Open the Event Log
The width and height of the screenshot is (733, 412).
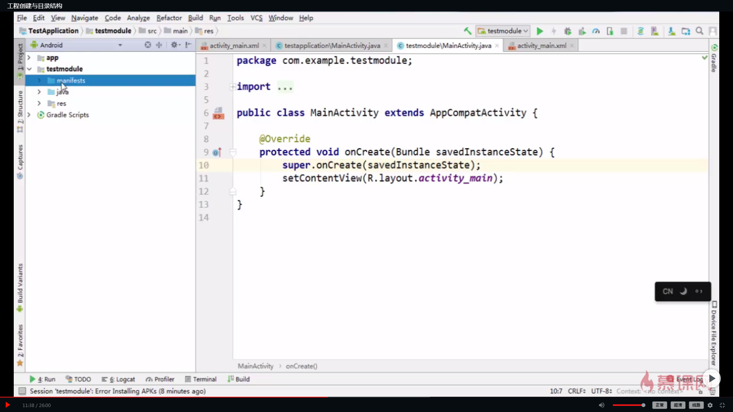point(685,379)
